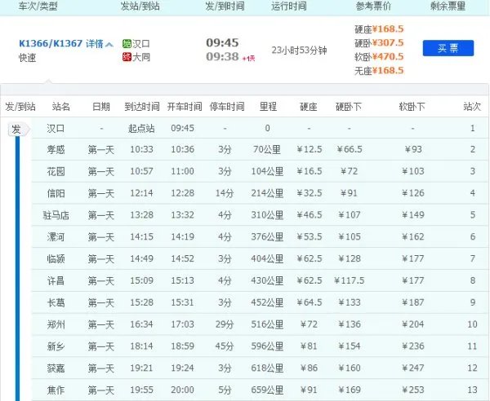Screen dimensions: 490x401
Task: Click 新乡 stop duration 45分
Action: pos(225,346)
